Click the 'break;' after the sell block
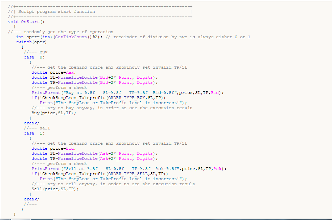 click(x=31, y=199)
